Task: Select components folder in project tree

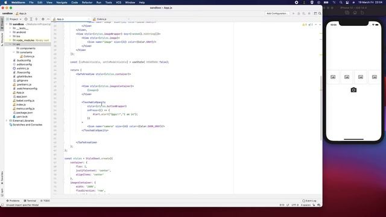Action: click(26, 48)
